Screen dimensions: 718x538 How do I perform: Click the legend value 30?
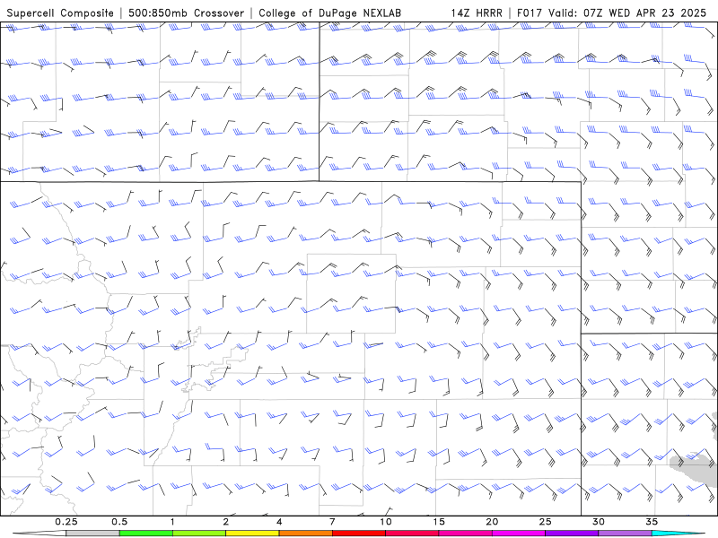tap(598, 522)
